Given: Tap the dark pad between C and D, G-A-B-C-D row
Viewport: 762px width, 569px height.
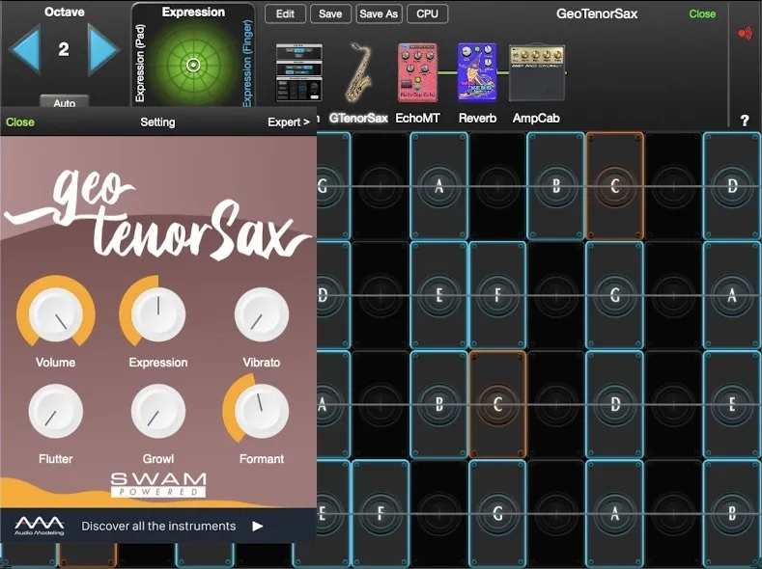Looking at the screenshot, I should pyautogui.click(x=673, y=186).
